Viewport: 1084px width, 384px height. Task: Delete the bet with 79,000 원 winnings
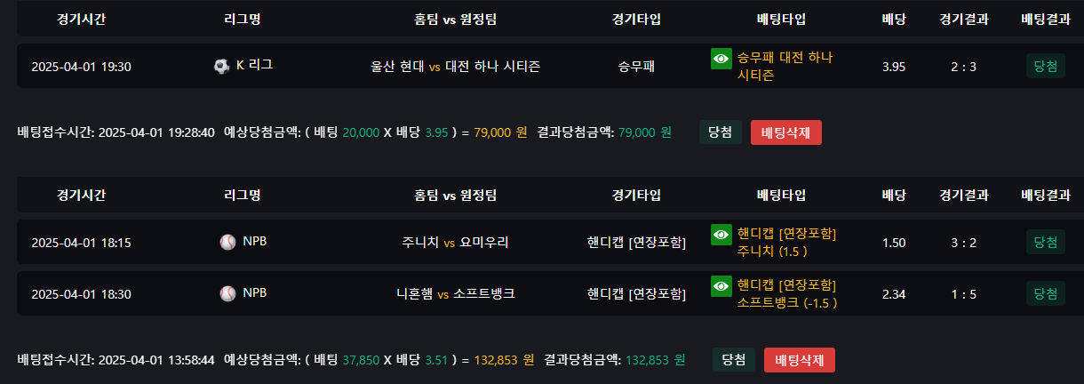point(785,132)
